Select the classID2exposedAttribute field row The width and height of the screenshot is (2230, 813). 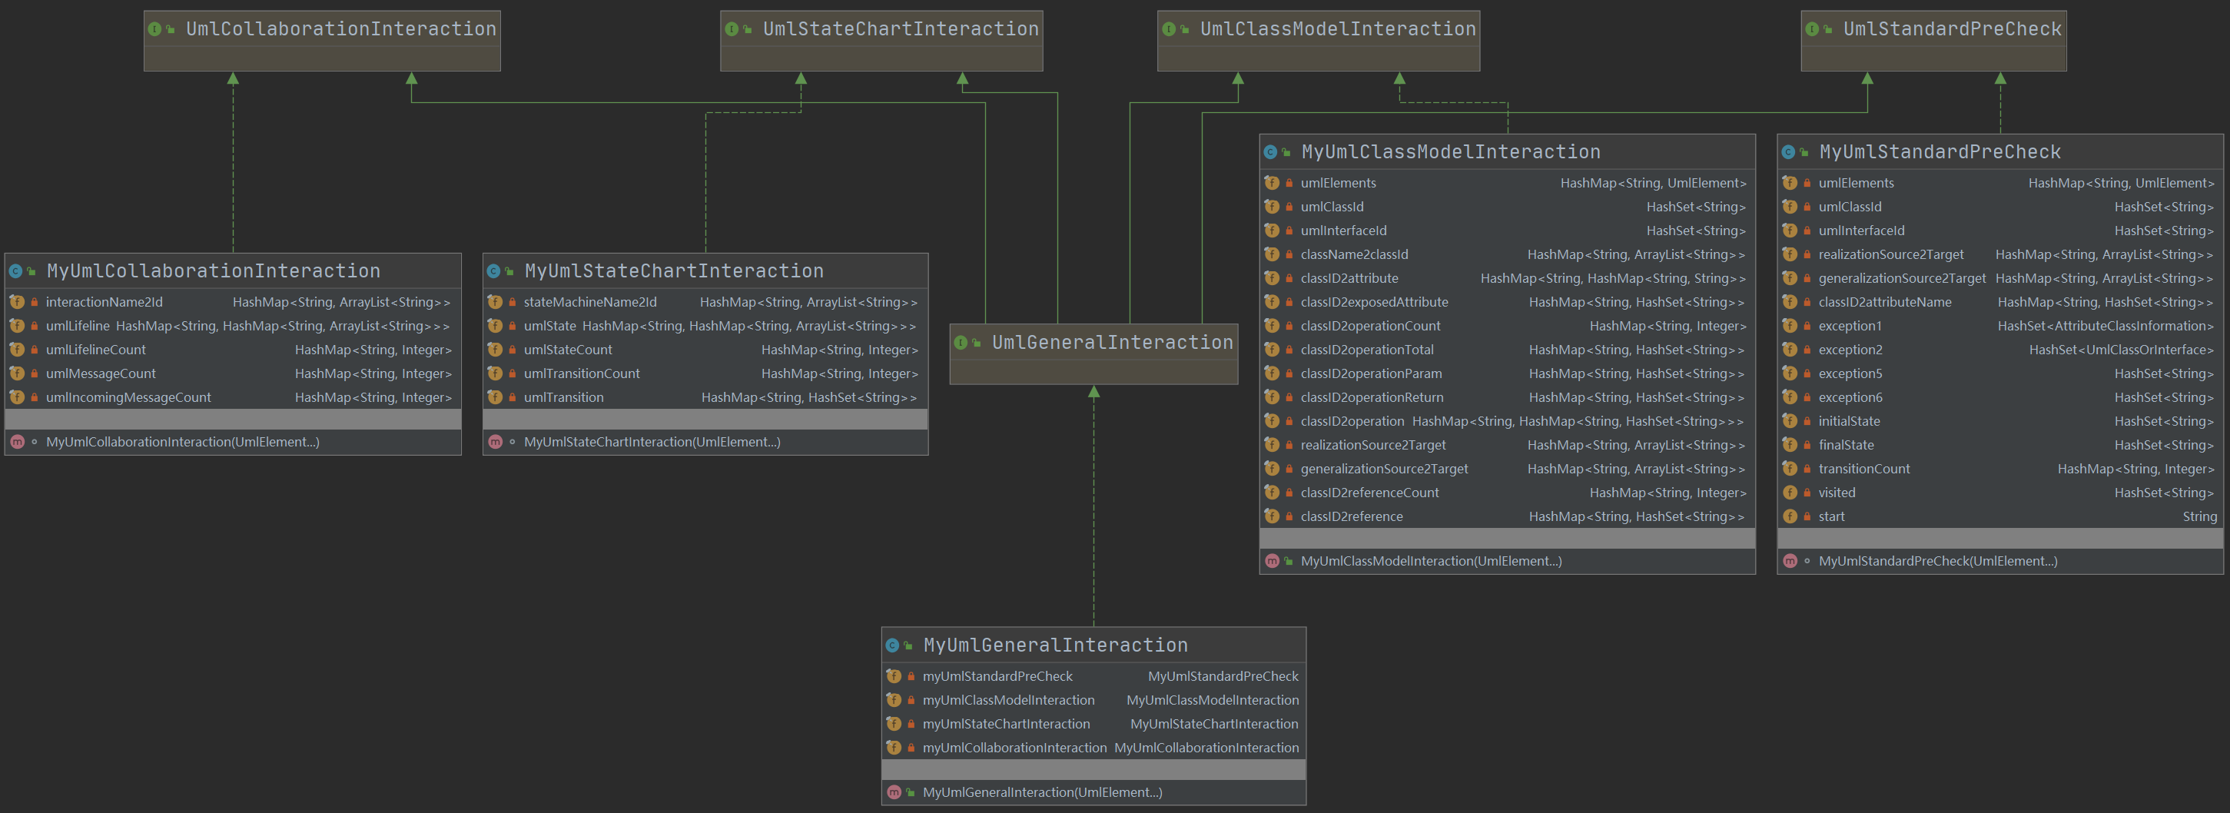pos(1507,302)
